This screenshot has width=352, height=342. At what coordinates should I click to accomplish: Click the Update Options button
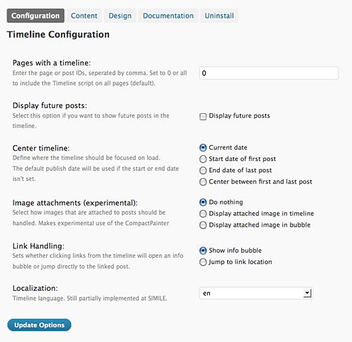39,325
